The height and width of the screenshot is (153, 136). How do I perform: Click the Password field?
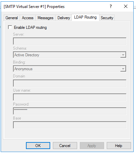[x=69, y=111]
